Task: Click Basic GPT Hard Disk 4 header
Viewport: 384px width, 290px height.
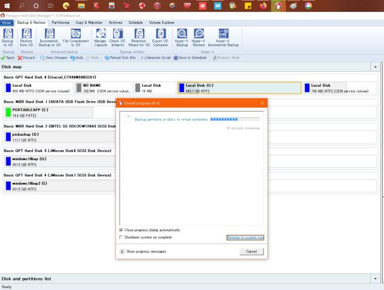Action: 57,175
